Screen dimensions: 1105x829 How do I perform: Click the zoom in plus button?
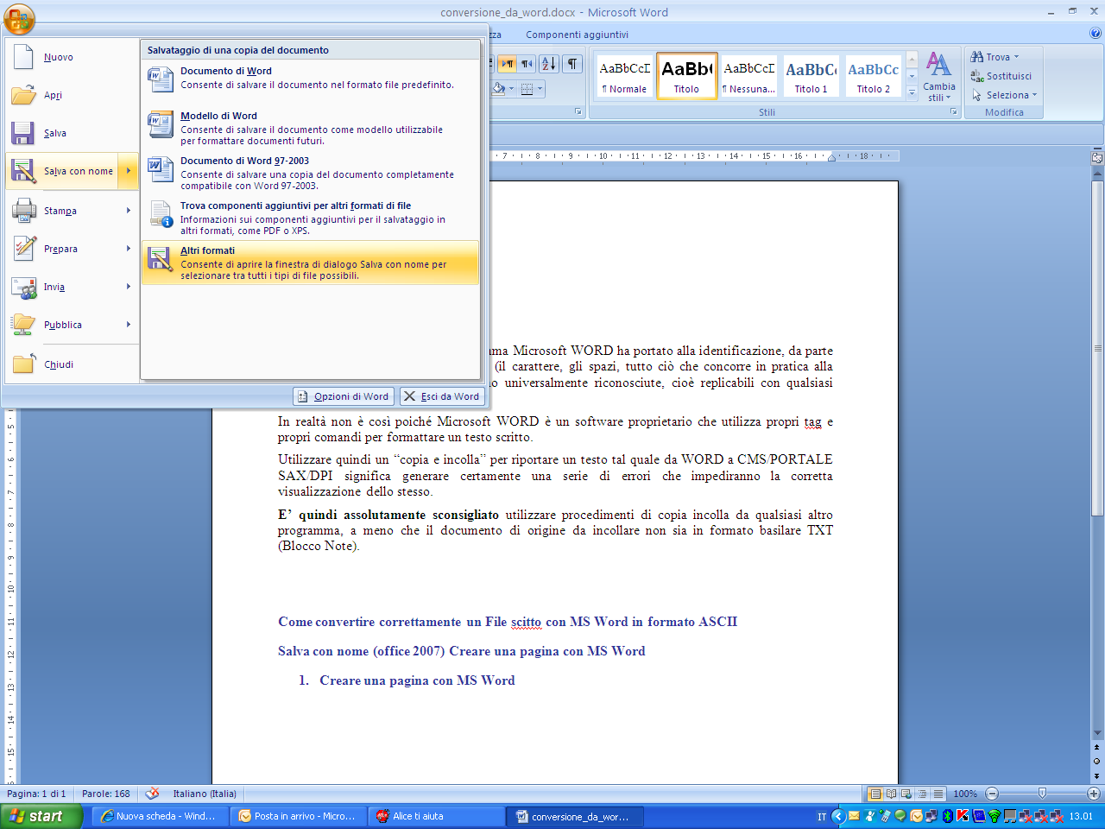pyautogui.click(x=1093, y=794)
